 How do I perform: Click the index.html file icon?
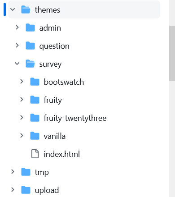click(35, 154)
